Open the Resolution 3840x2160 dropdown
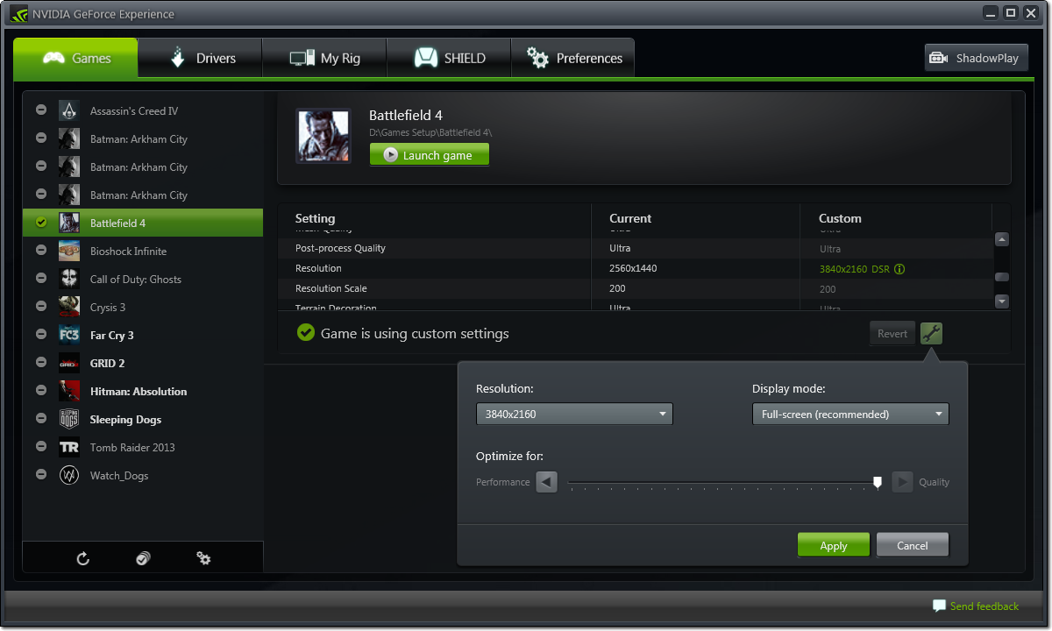Viewport: 1052px width, 631px height. [x=574, y=415]
